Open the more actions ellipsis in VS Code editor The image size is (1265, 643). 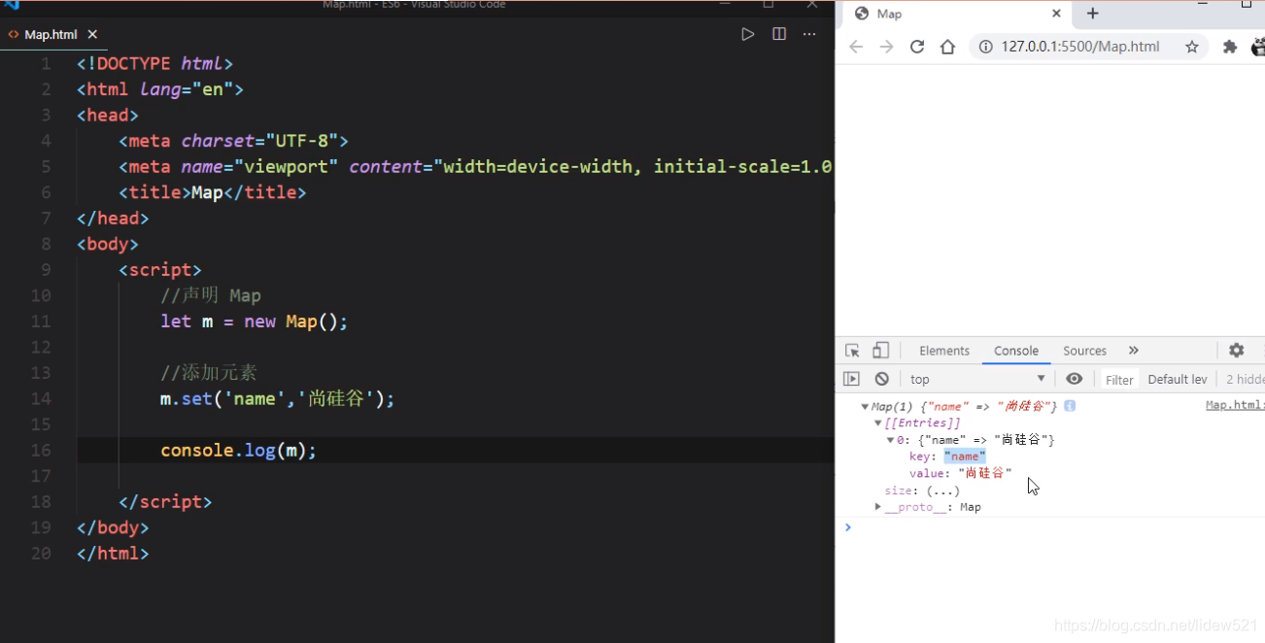[809, 34]
